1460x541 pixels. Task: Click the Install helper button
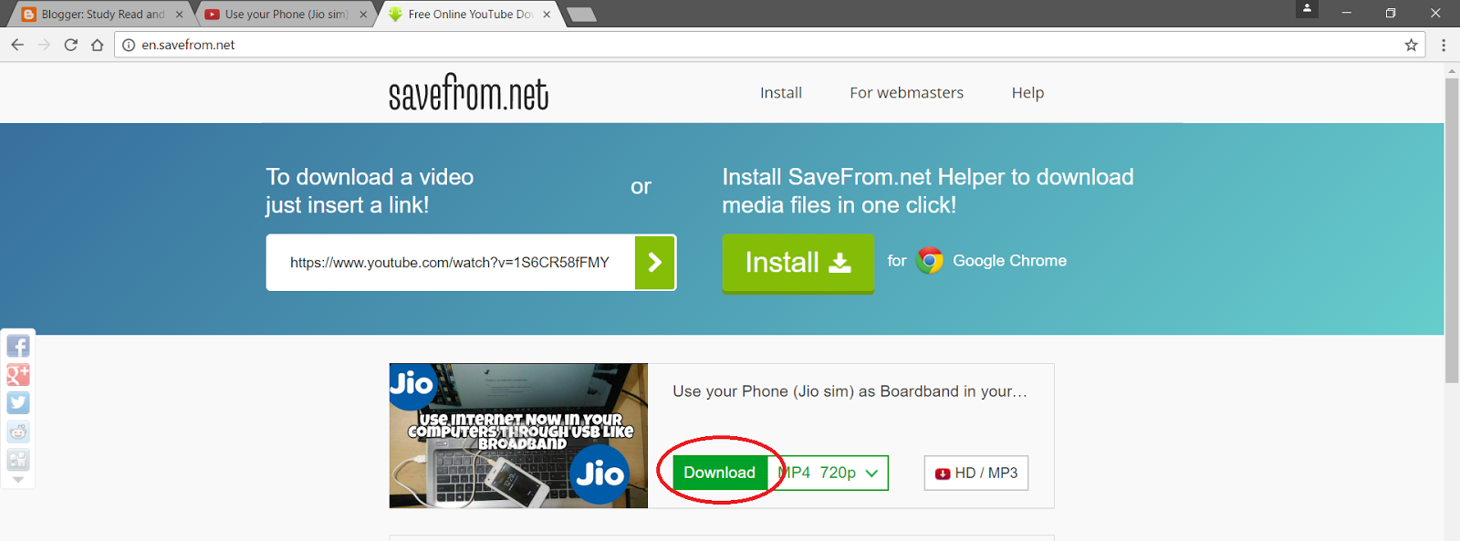coord(798,263)
